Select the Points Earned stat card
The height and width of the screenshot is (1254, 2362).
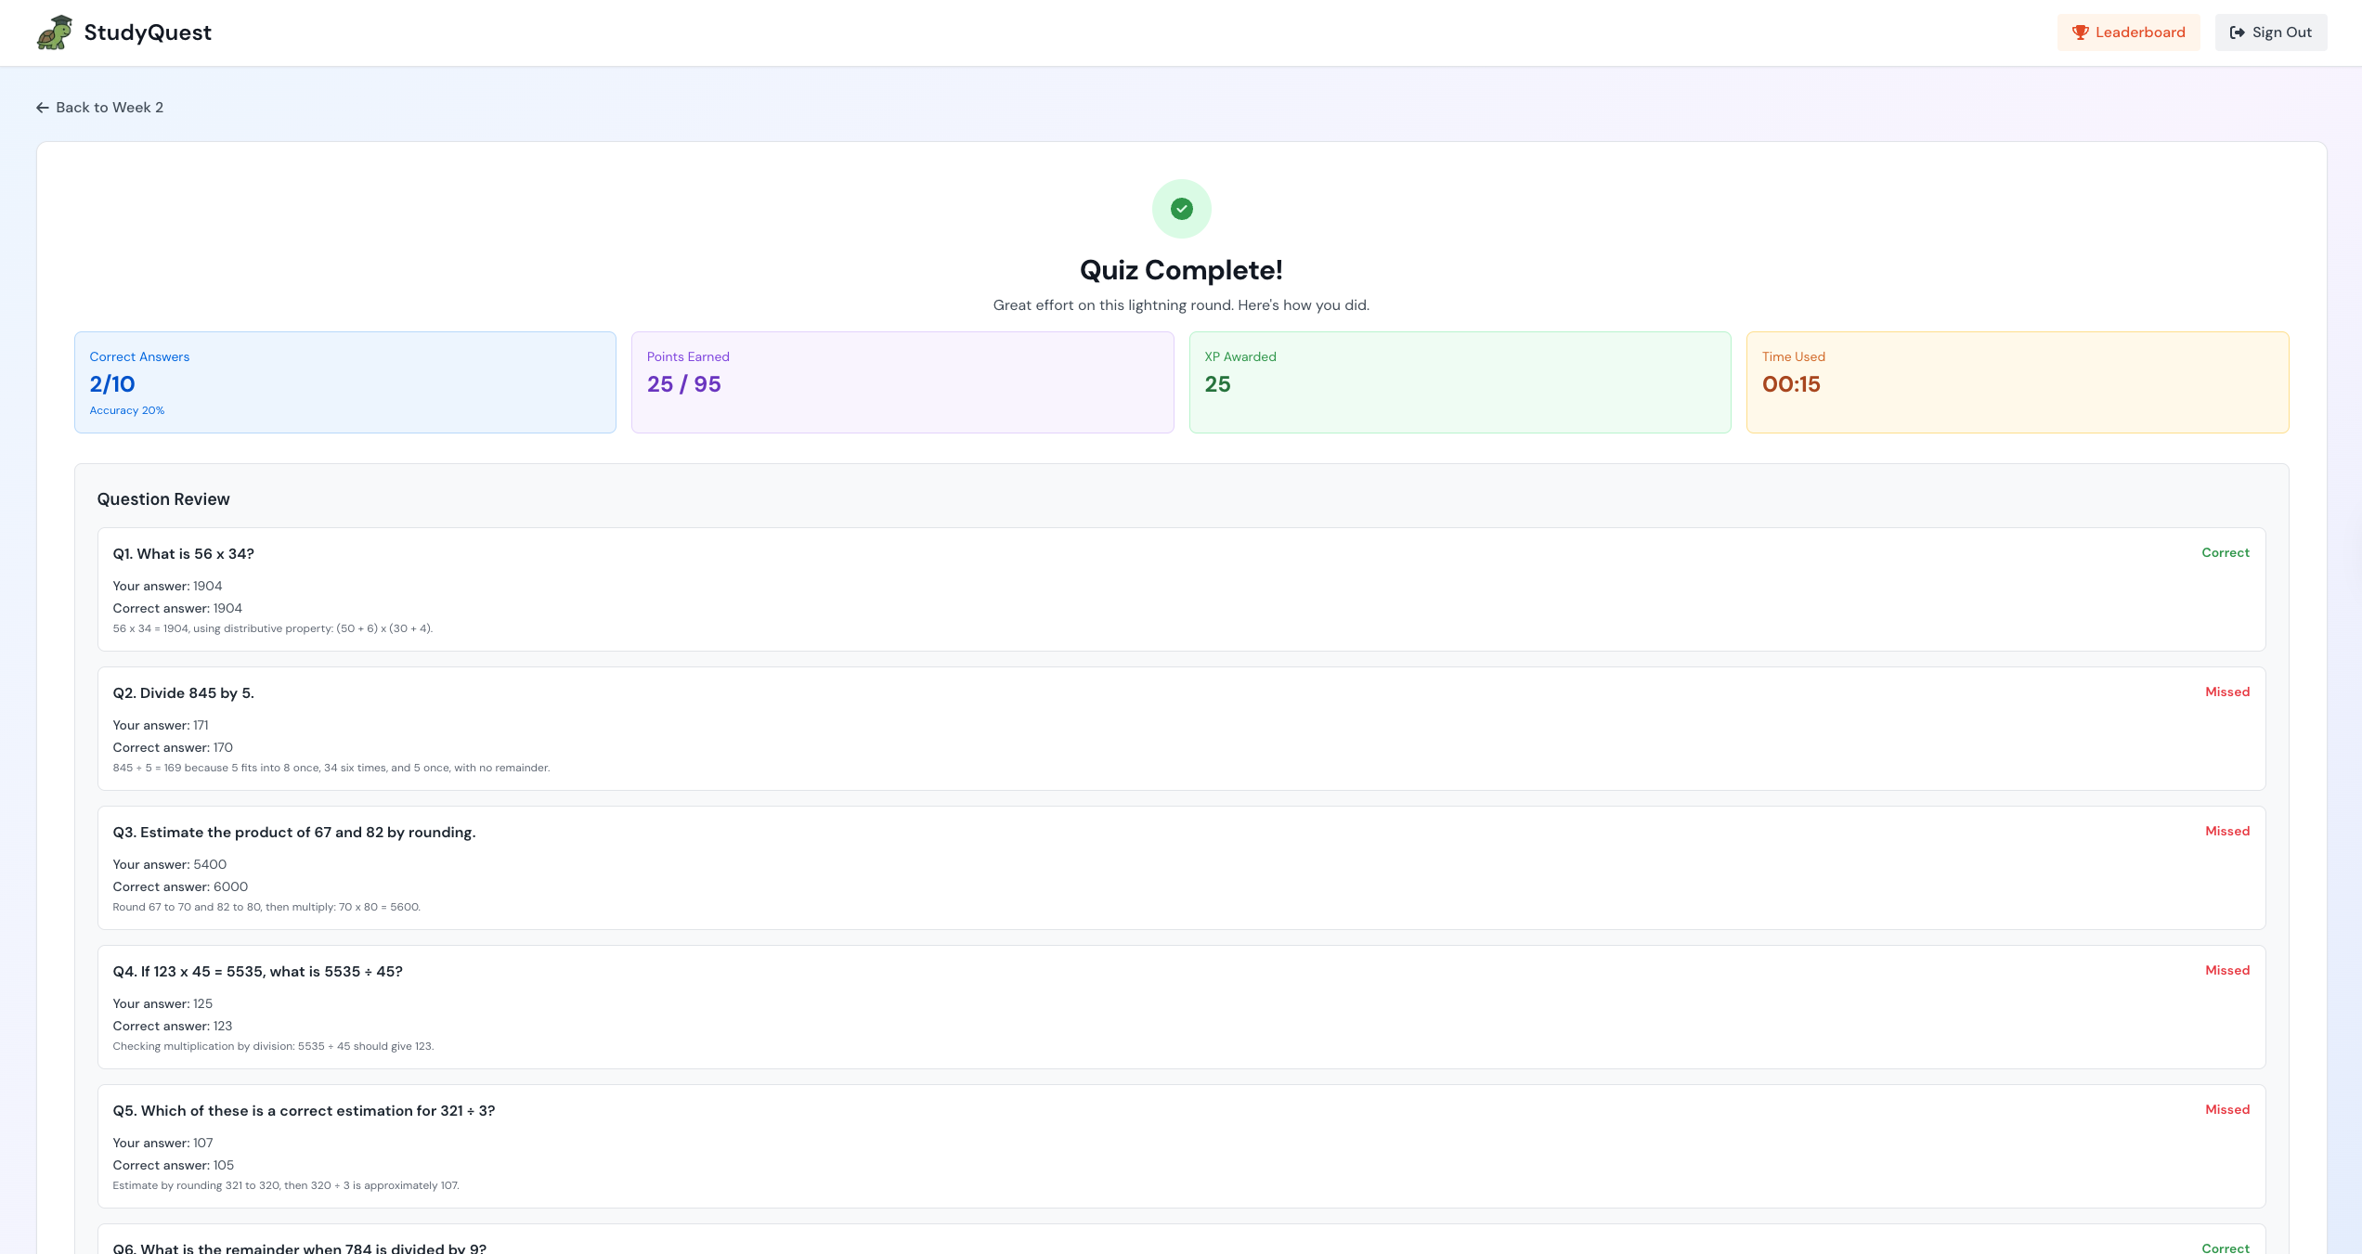pyautogui.click(x=902, y=382)
